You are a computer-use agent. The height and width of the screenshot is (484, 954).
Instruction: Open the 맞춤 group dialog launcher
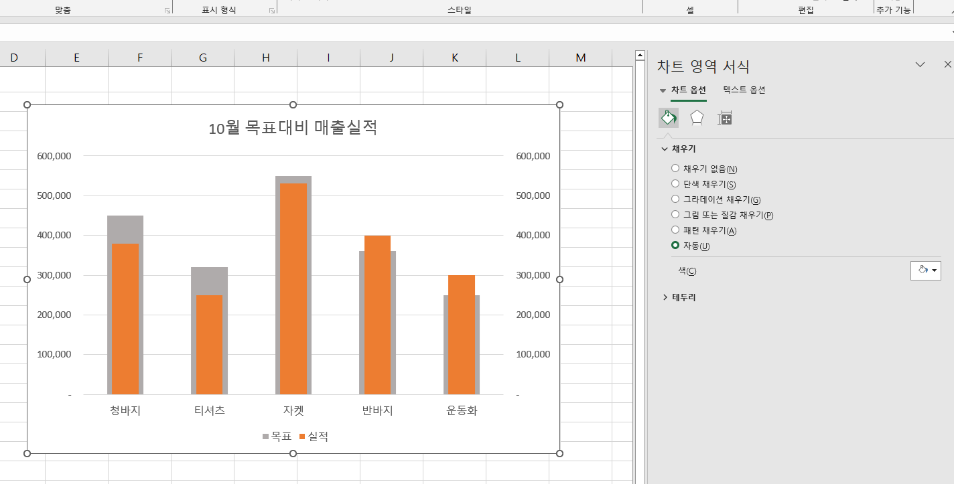(x=167, y=11)
